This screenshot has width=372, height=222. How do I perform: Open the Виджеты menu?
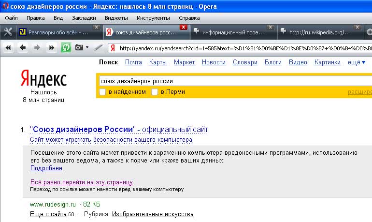point(116,18)
